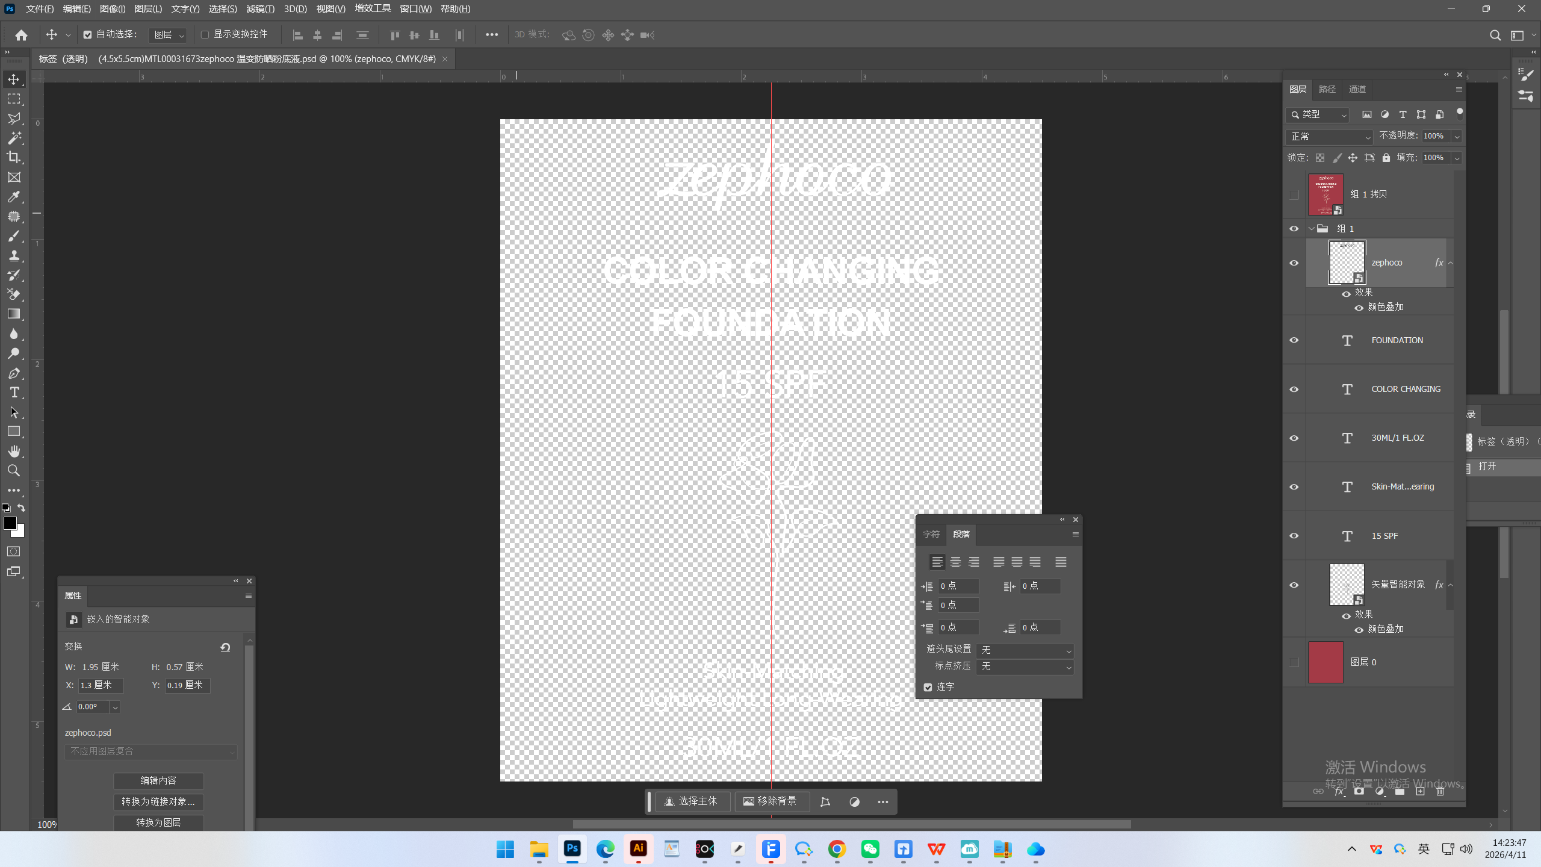This screenshot has height=867, width=1541.
Task: Hide the 15 SPF text layer
Action: tap(1294, 536)
